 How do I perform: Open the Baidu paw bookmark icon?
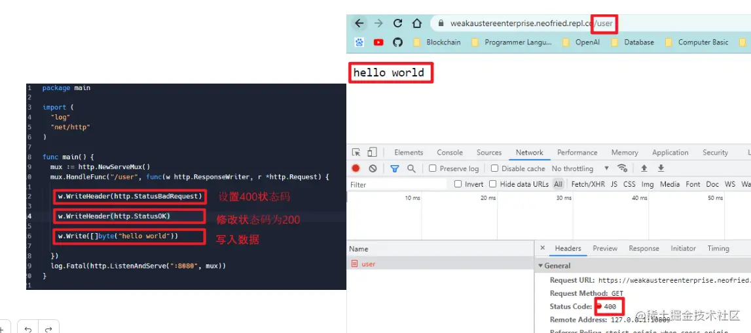(359, 42)
